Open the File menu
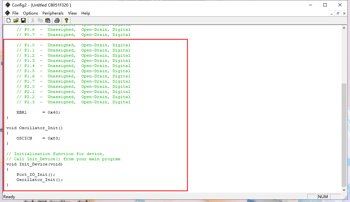350x202 pixels. click(x=15, y=13)
